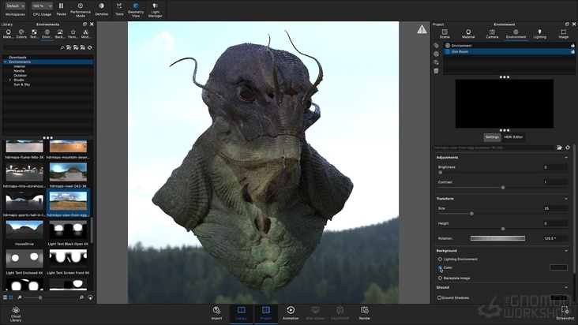Collapse the Adjustments section

[x=566, y=158]
